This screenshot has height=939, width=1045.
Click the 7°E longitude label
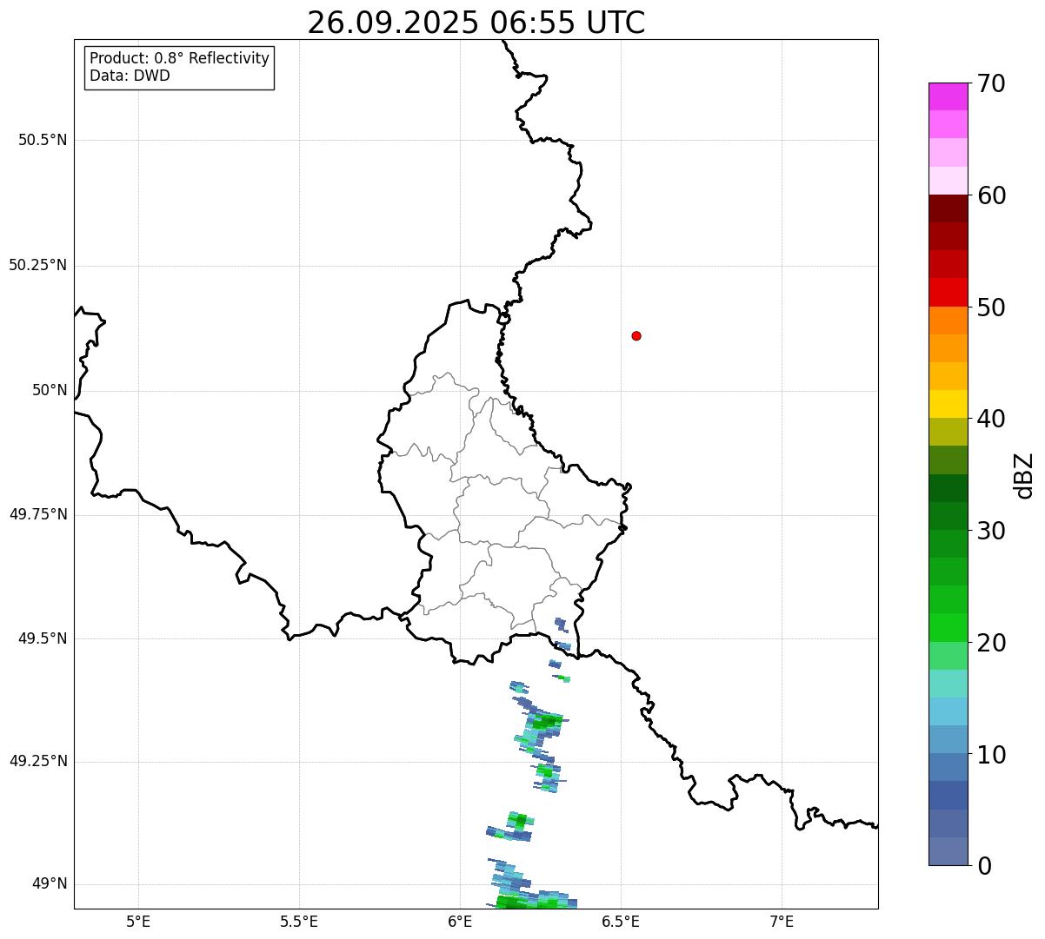782,921
